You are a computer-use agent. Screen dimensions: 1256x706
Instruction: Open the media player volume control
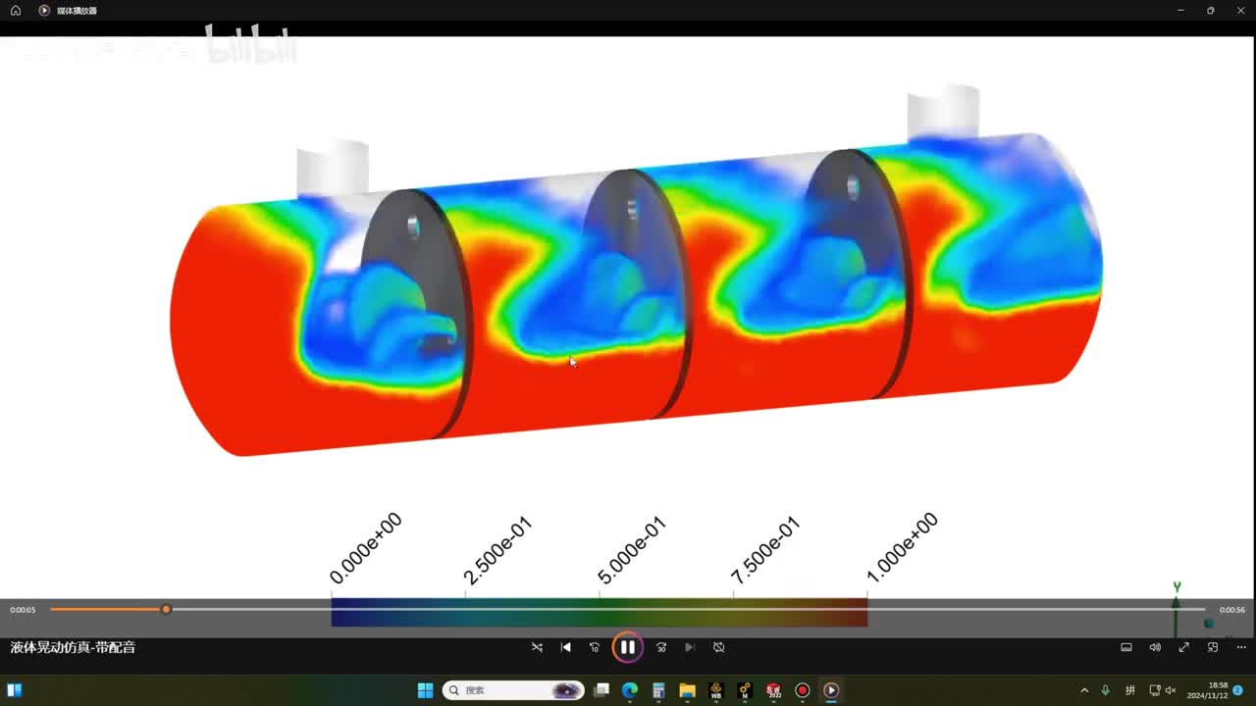click(1155, 647)
